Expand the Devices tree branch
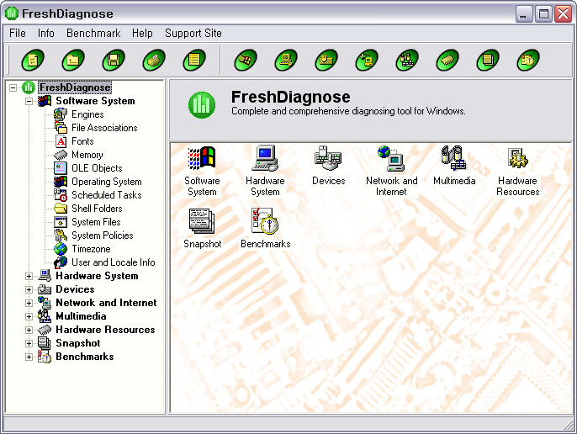Viewport: 577px width, 434px height. [x=29, y=289]
